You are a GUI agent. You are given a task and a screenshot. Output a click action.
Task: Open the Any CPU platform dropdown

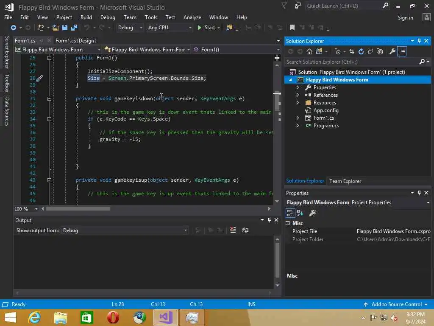click(170, 28)
